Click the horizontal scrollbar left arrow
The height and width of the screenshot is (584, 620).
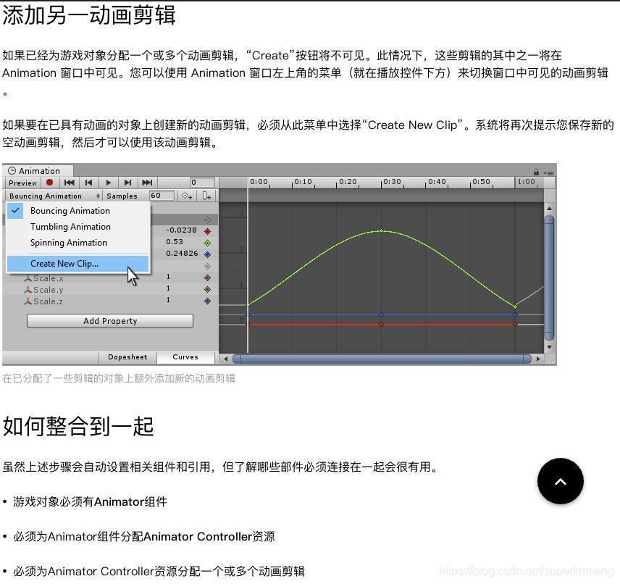225,359
